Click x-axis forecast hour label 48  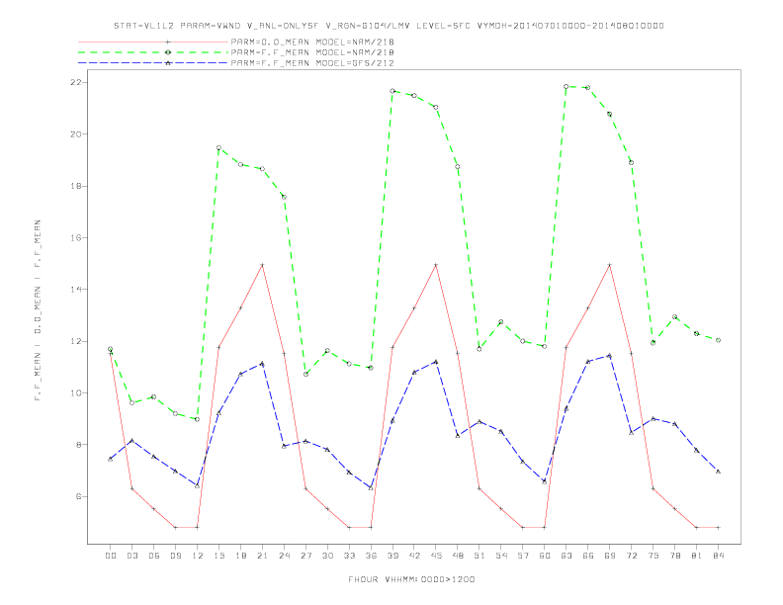point(458,556)
